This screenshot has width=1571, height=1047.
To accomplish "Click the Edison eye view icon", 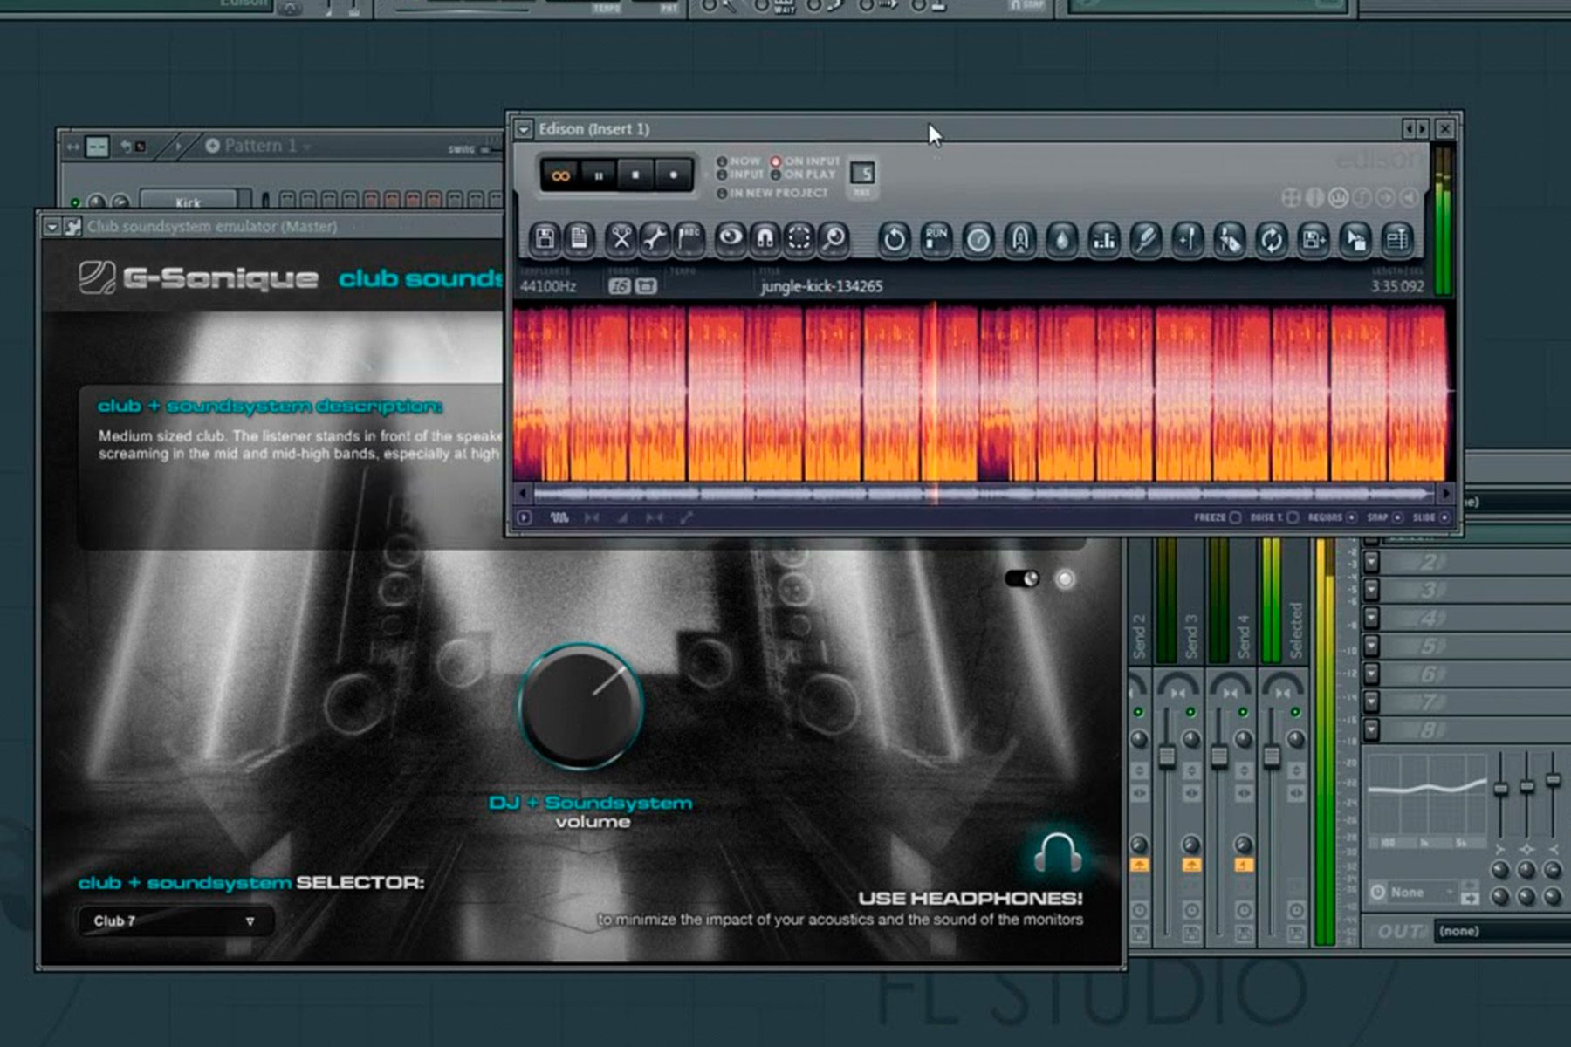I will 731,239.
